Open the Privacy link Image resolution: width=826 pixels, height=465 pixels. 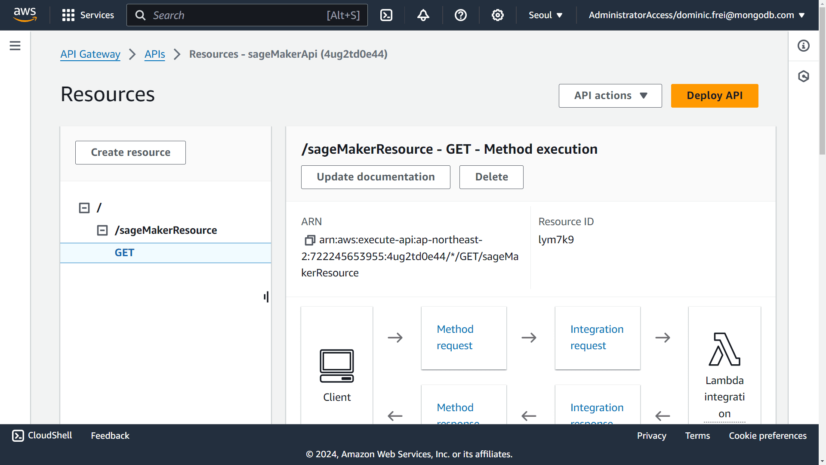651,436
